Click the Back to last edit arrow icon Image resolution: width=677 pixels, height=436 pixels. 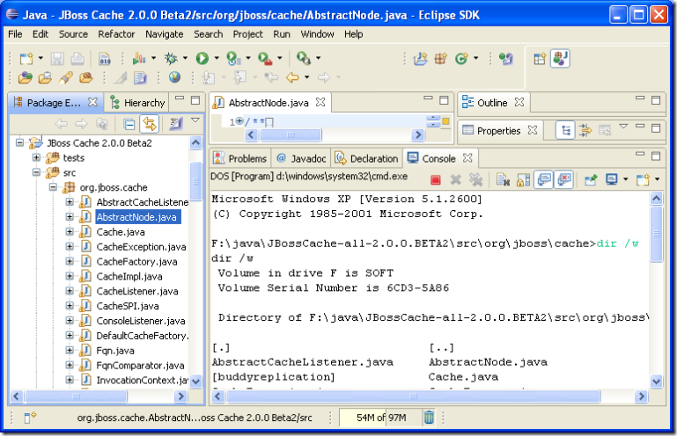271,77
